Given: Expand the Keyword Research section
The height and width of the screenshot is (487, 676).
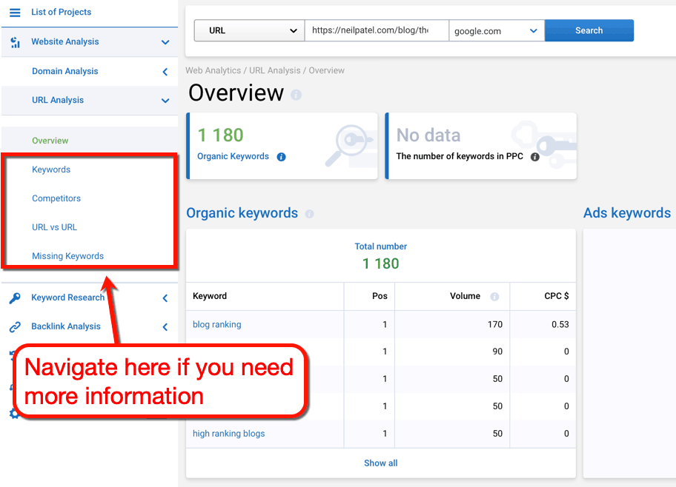Looking at the screenshot, I should click(x=165, y=298).
